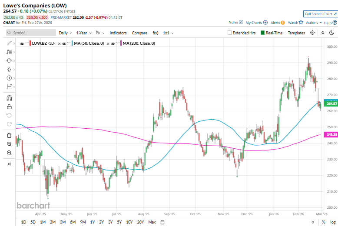The image size is (338, 227).
Task: Click the unlock drawings padlock icon
Action: [x=9, y=107]
